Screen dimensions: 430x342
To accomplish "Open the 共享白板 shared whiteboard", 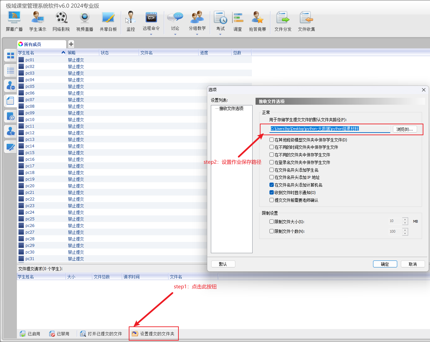I will point(108,21).
